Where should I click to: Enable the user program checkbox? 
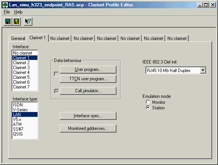click(56, 74)
